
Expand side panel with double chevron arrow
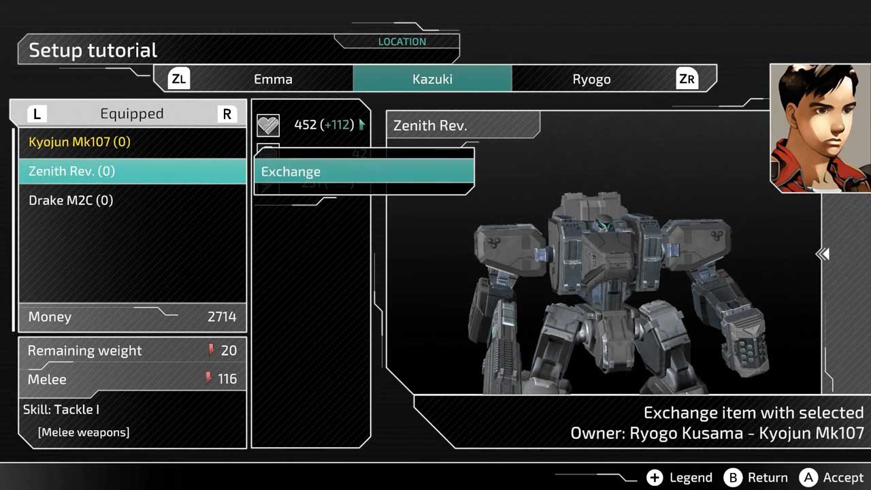[822, 254]
